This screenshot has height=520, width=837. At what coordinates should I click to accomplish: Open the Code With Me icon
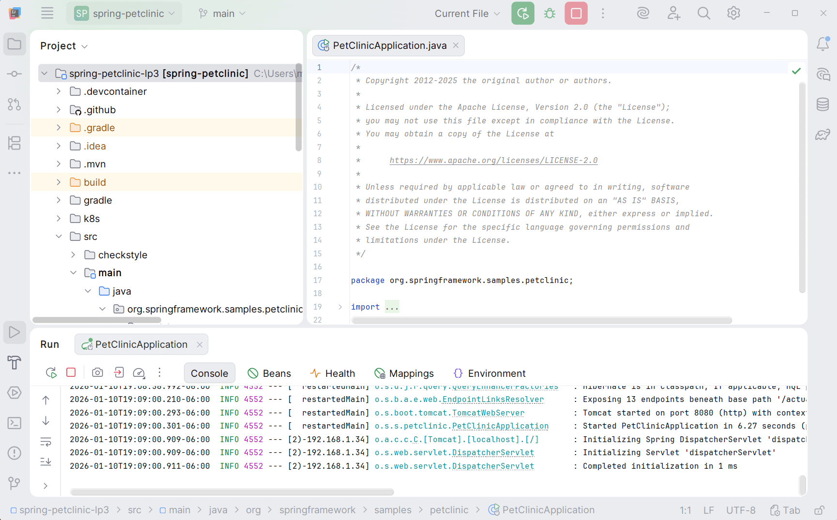coord(673,13)
